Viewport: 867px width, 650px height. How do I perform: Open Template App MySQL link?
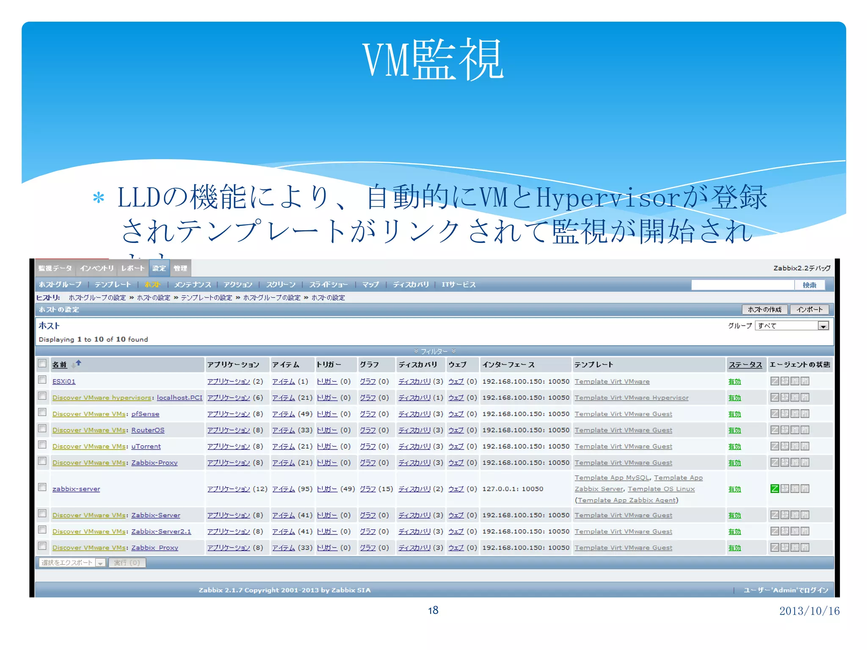click(612, 478)
